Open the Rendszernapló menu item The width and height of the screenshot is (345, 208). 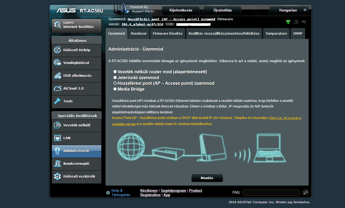tap(77, 164)
